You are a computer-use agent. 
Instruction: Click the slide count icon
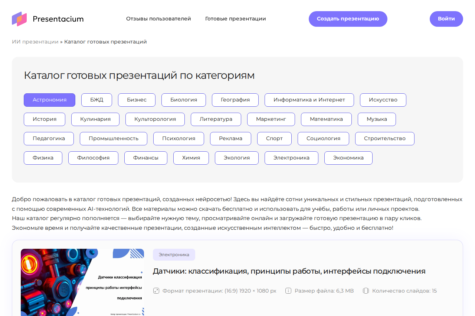coord(366,291)
